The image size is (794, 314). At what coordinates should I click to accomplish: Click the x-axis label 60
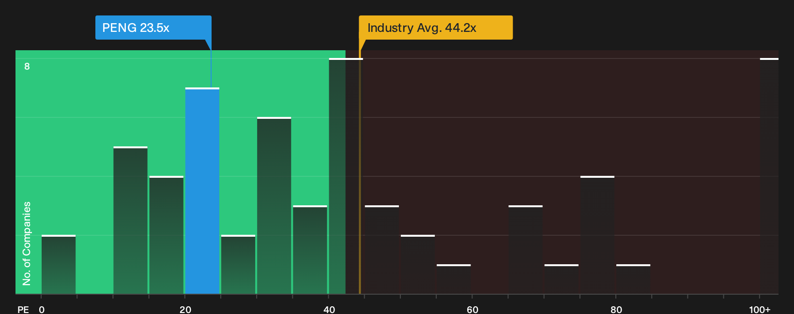coord(473,309)
